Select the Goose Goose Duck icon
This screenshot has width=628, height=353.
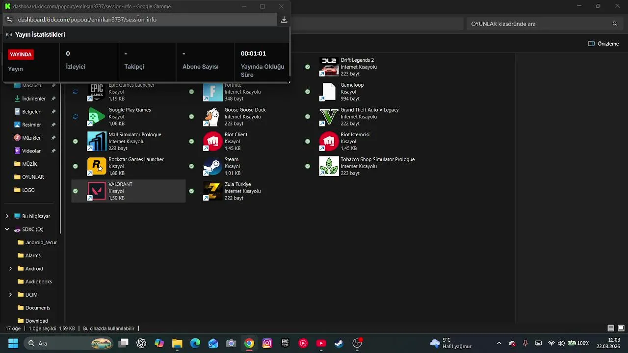[x=212, y=117]
